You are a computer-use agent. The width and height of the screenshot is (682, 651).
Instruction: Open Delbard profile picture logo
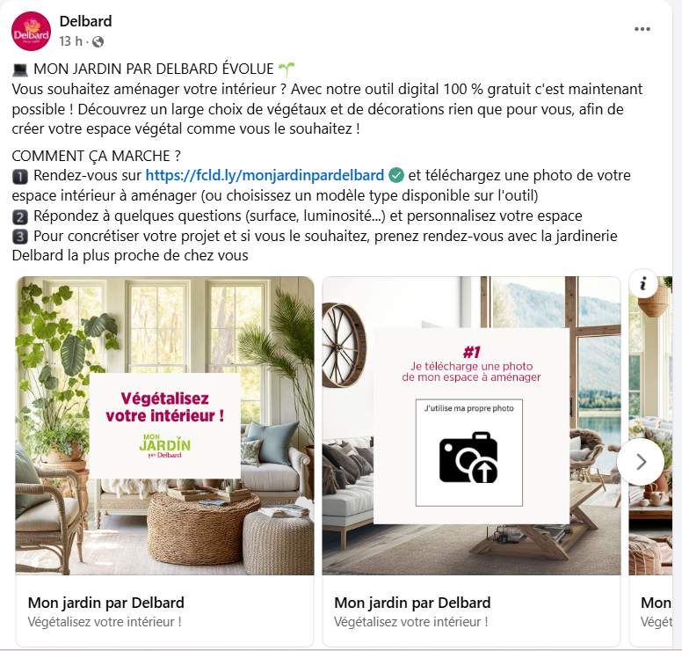(31, 32)
